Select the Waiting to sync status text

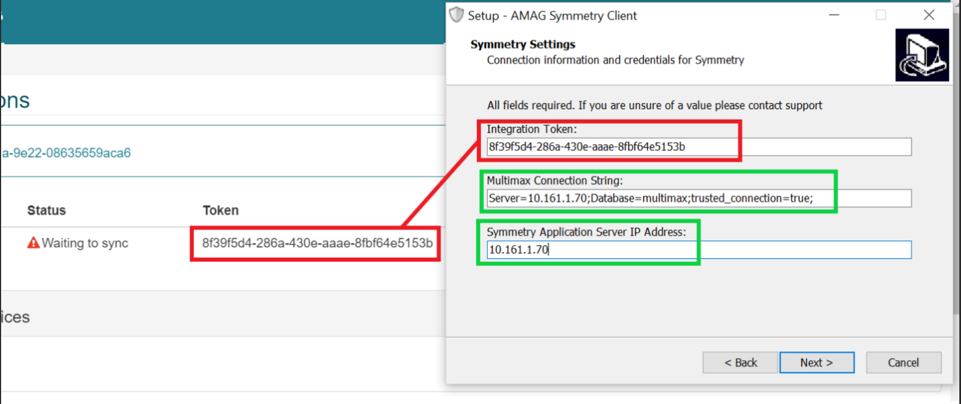click(85, 243)
